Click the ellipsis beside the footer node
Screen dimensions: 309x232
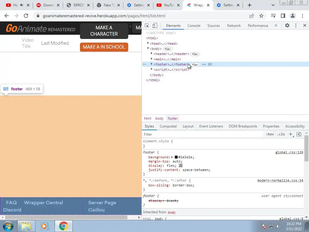(144, 64)
